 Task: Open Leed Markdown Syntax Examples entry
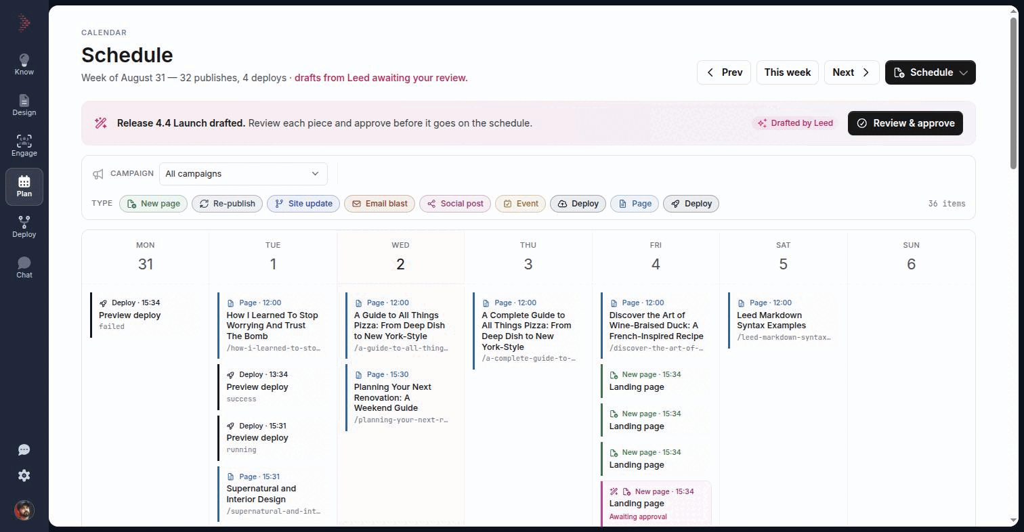click(x=784, y=320)
